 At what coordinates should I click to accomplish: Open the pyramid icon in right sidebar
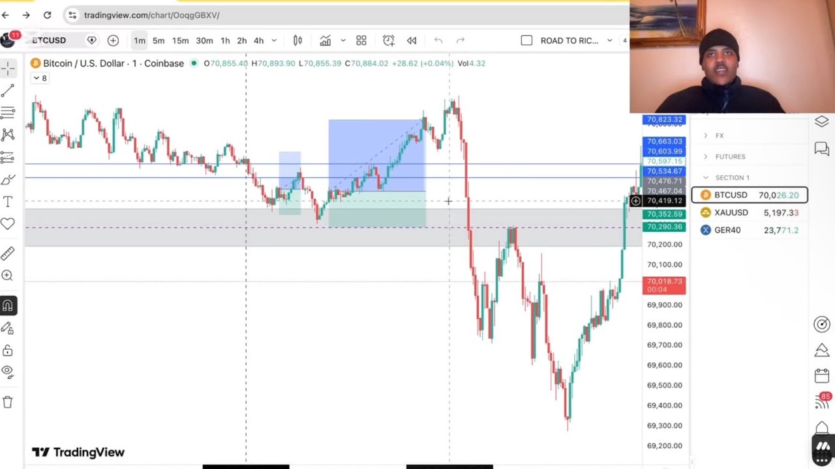(821, 350)
